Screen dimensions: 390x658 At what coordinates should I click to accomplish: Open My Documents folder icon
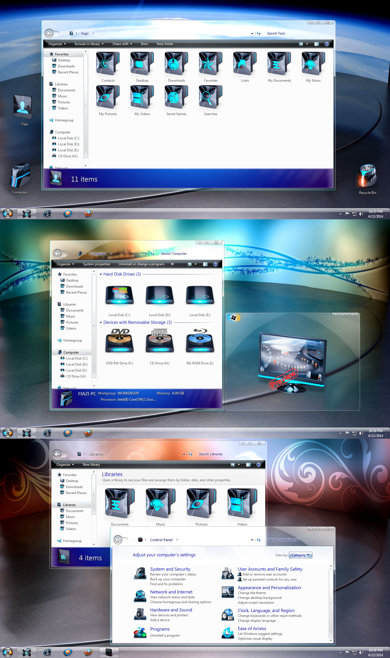coord(279,64)
